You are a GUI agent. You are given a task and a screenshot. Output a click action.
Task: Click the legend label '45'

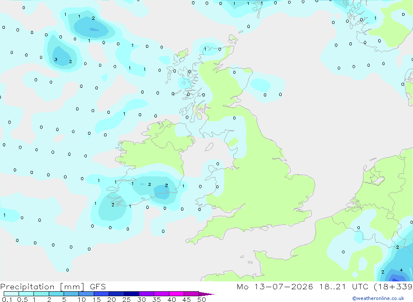tap(187, 300)
